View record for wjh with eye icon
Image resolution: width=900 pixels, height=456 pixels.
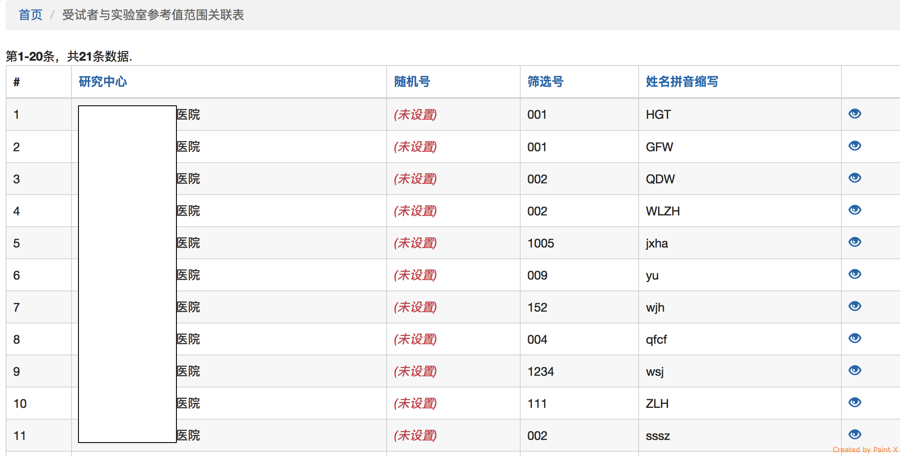point(855,306)
